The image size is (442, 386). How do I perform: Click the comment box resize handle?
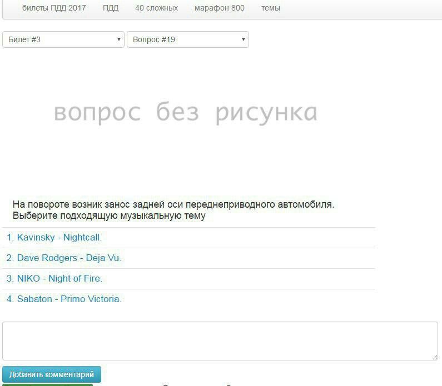pos(435,357)
